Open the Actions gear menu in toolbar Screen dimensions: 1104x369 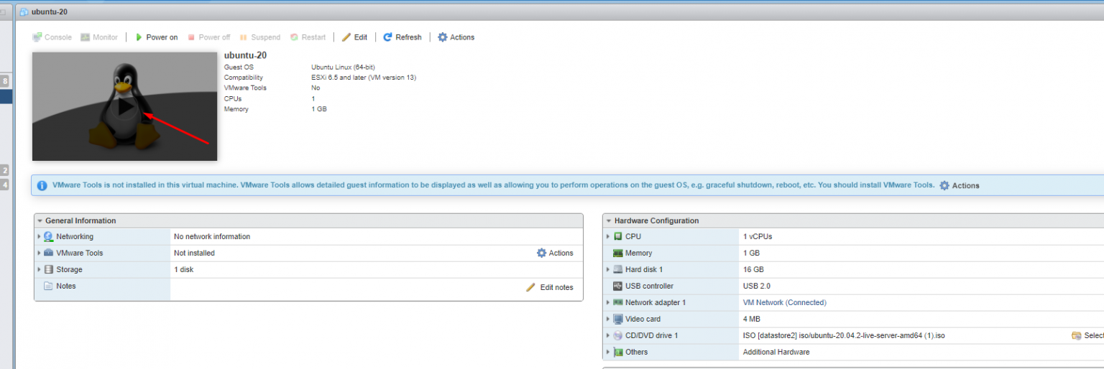pyautogui.click(x=456, y=37)
